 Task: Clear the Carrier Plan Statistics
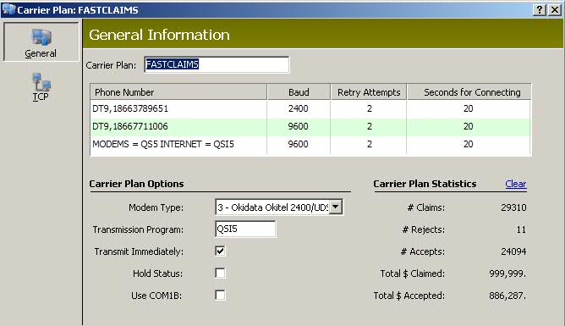(x=516, y=184)
